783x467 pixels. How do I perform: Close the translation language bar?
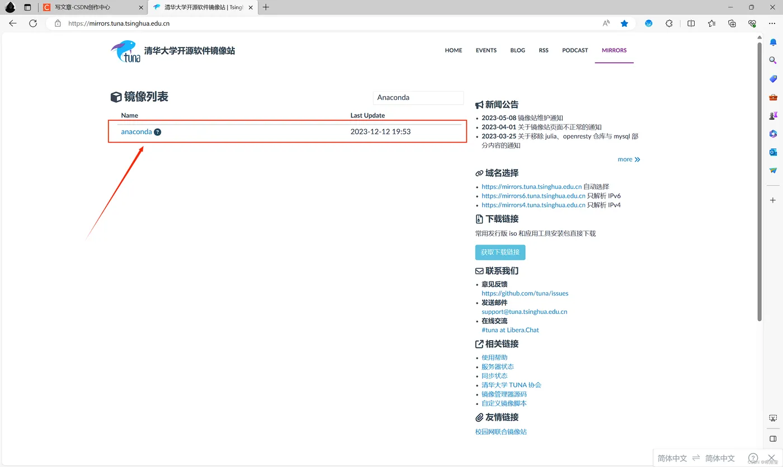click(771, 458)
